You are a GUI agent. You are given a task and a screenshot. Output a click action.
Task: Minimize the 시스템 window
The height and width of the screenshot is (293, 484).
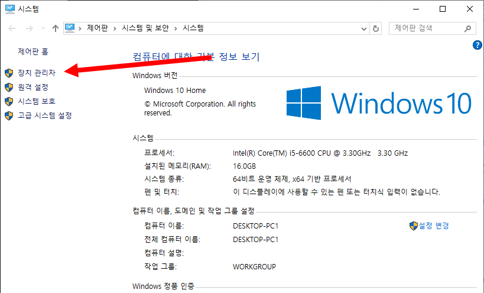(x=416, y=9)
